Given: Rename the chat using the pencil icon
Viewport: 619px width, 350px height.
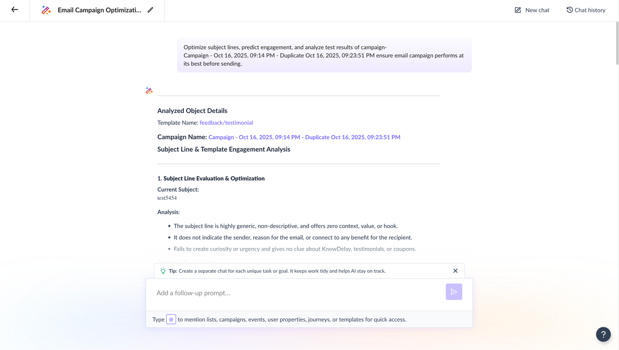Looking at the screenshot, I should point(150,9).
